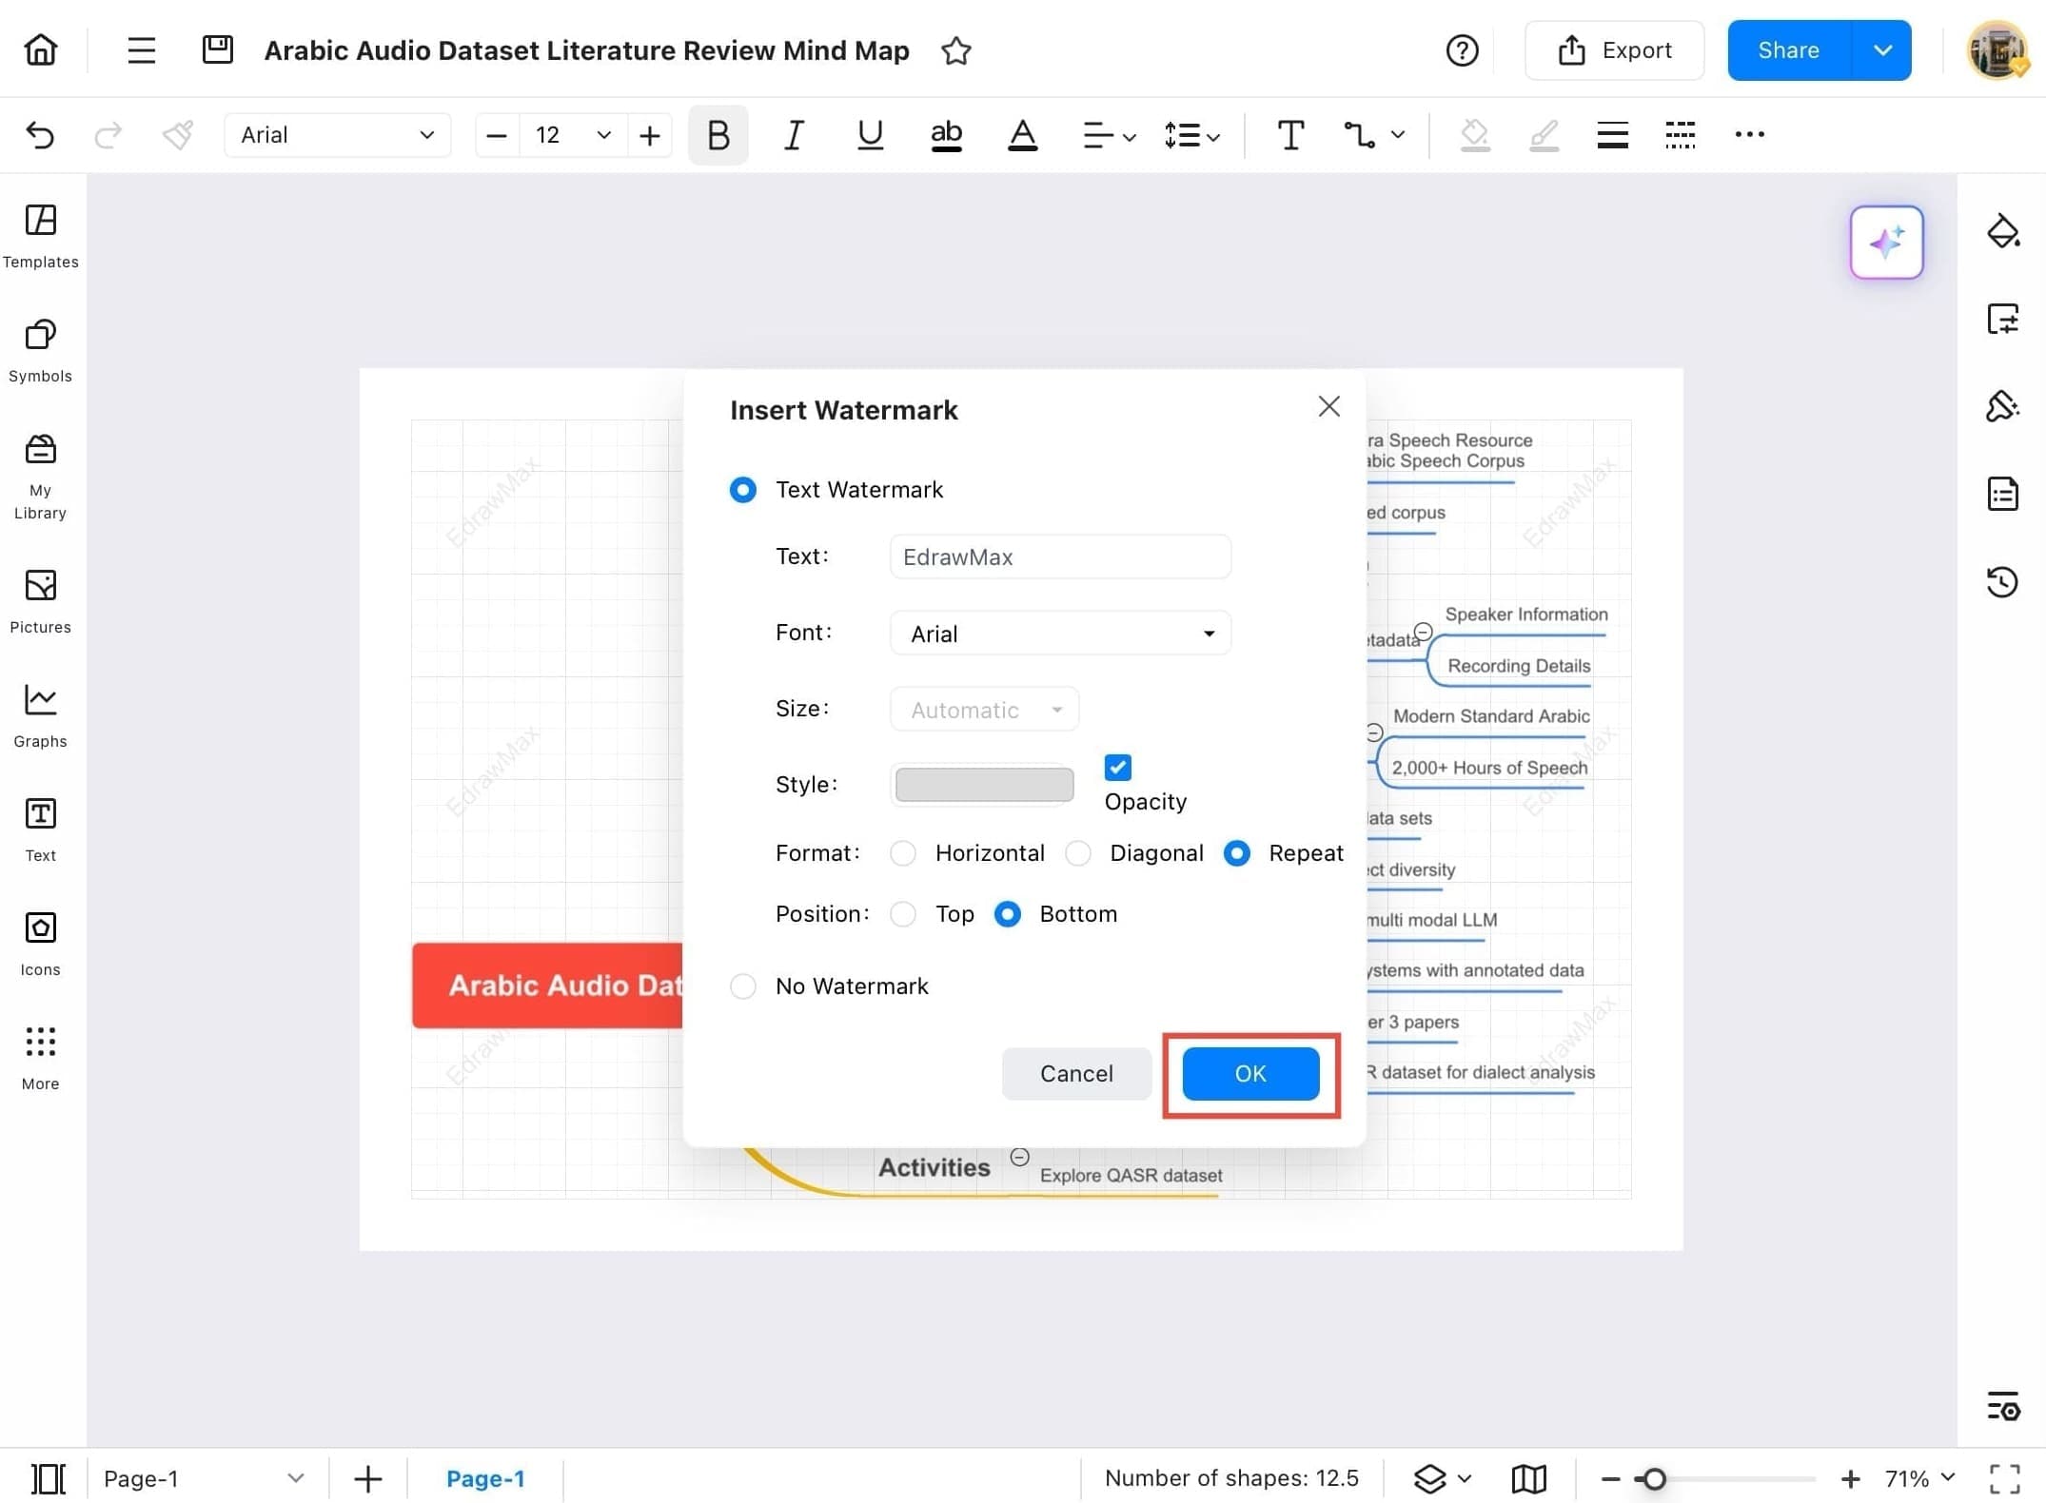Open the watermark Font dropdown
The image size is (2046, 1503).
pos(1059,633)
